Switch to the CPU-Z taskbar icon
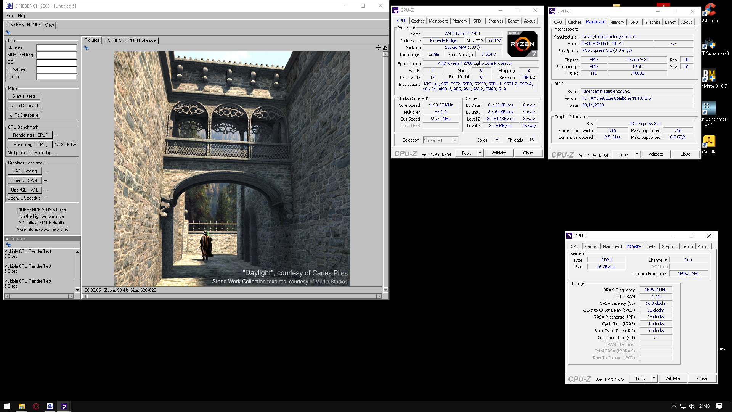 click(x=64, y=406)
